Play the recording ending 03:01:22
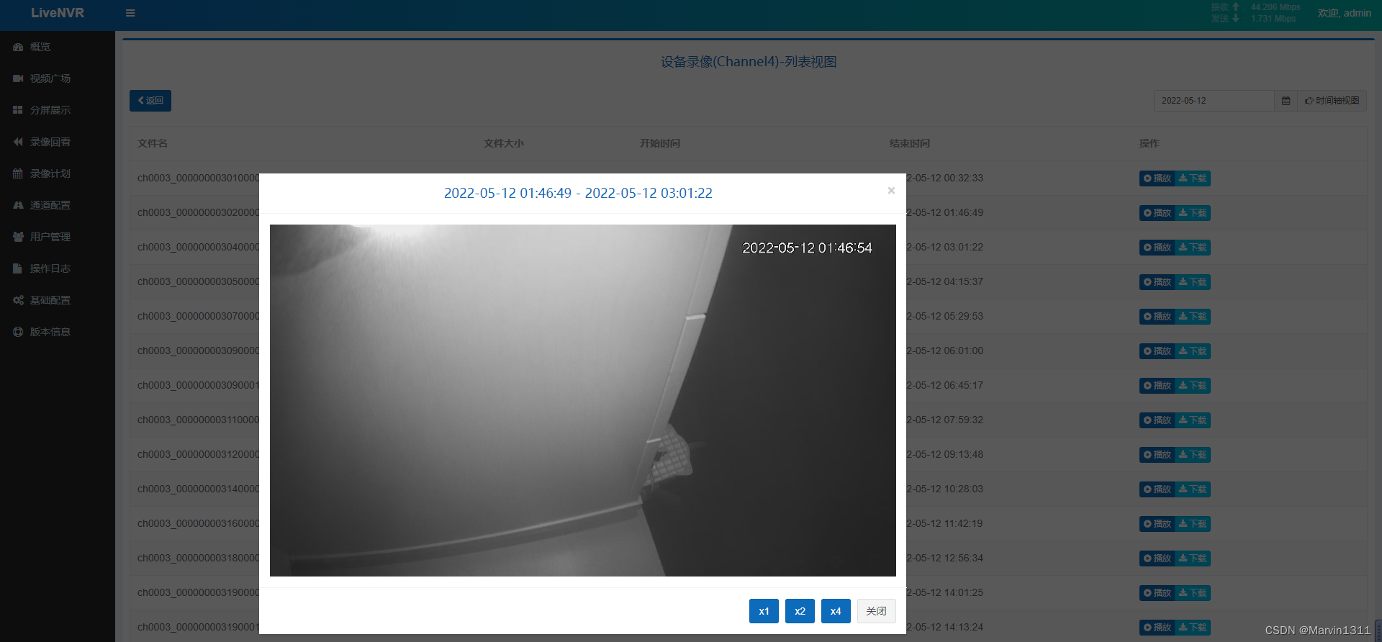Image resolution: width=1382 pixels, height=642 pixels. [1157, 248]
